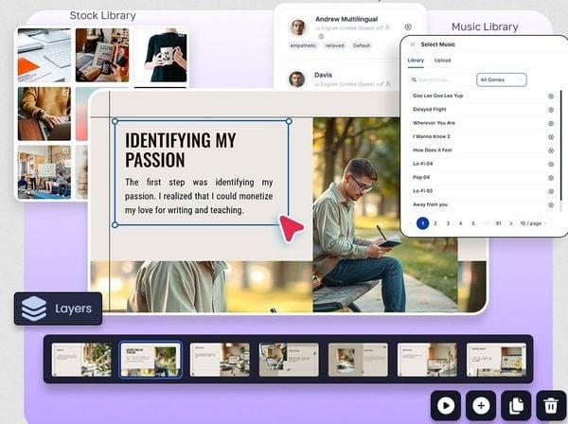
Task: Click the person icon beside Davis's language
Action: [388, 83]
